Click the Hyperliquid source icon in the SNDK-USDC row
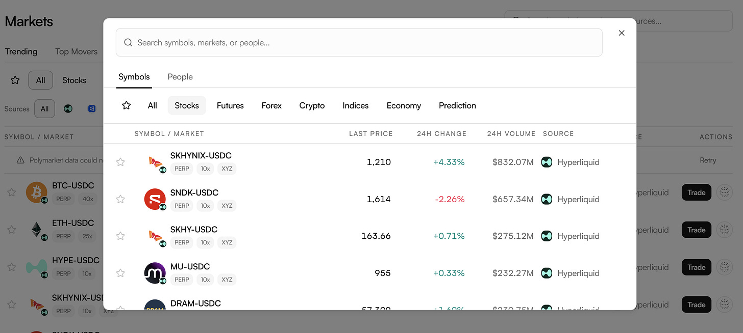Viewport: 743px width, 333px height. point(547,199)
